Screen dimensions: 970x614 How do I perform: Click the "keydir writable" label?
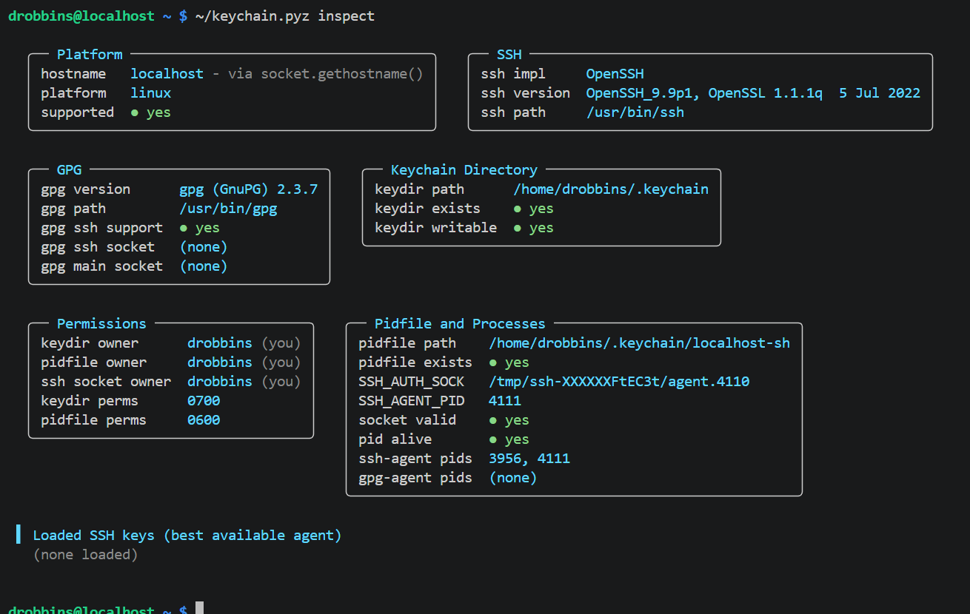pyautogui.click(x=436, y=228)
